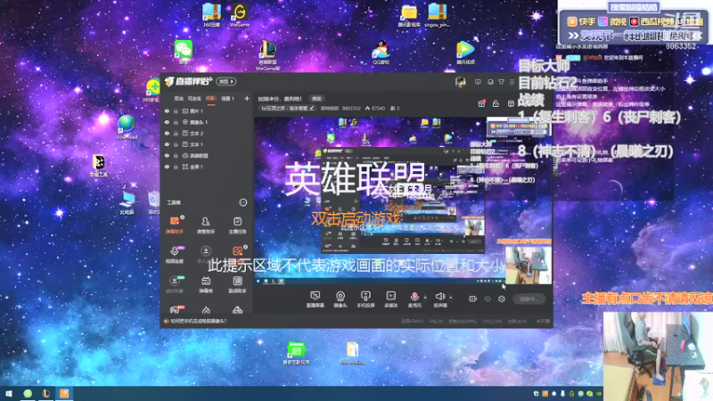Viewport: 713px width, 401px height.
Task: Hide the 图片 1 layer with its eye icon
Action: tap(167, 110)
